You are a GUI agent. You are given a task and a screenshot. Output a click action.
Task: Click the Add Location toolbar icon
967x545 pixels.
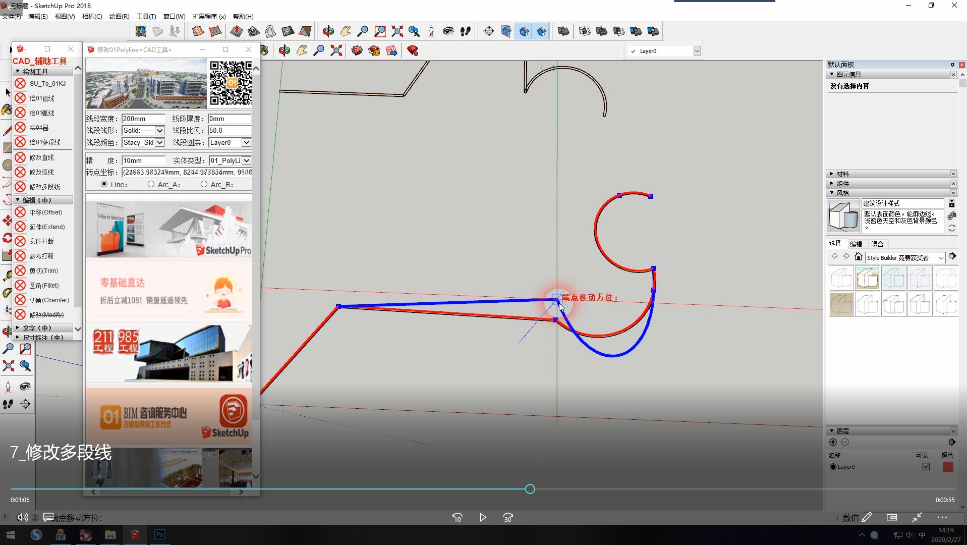click(141, 31)
